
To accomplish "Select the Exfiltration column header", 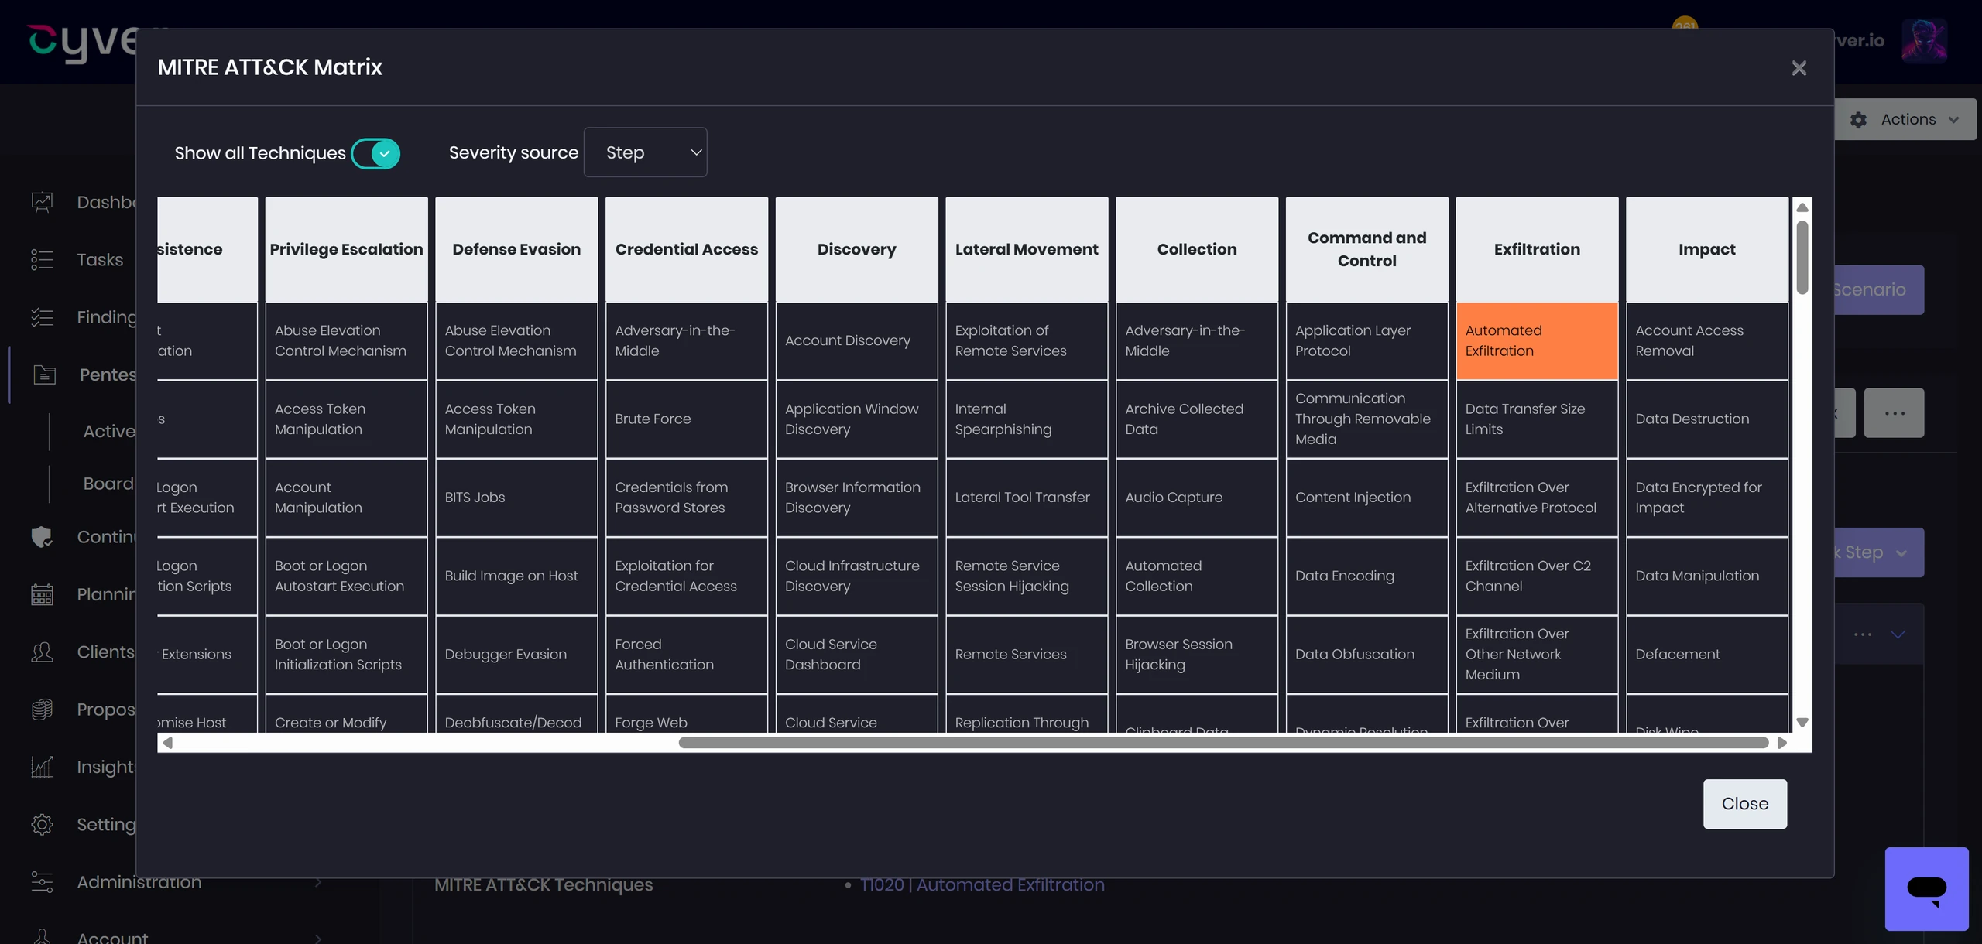I will (x=1537, y=249).
